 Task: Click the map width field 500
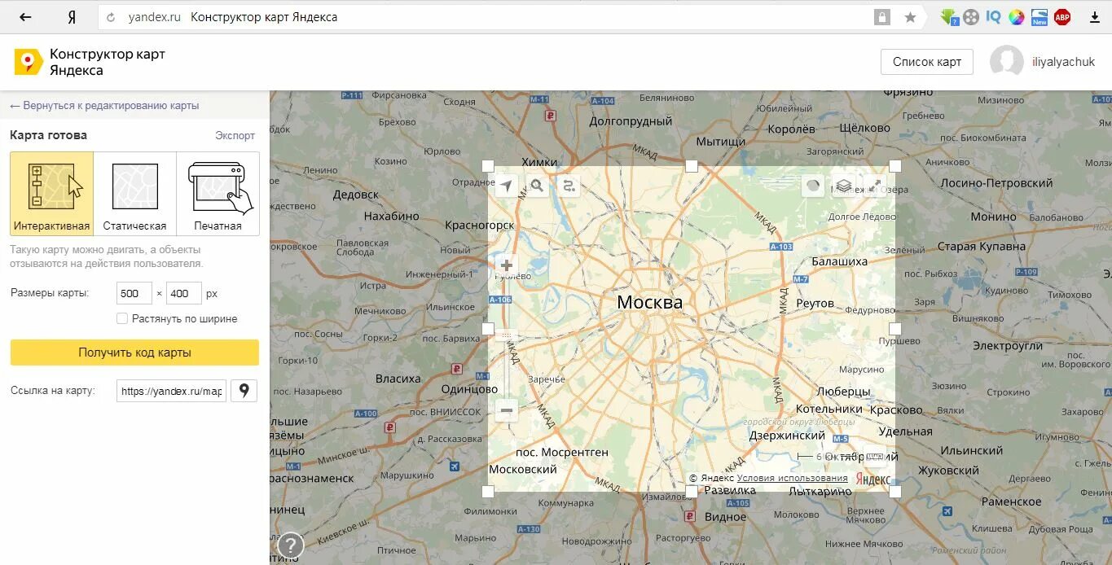pyautogui.click(x=134, y=293)
